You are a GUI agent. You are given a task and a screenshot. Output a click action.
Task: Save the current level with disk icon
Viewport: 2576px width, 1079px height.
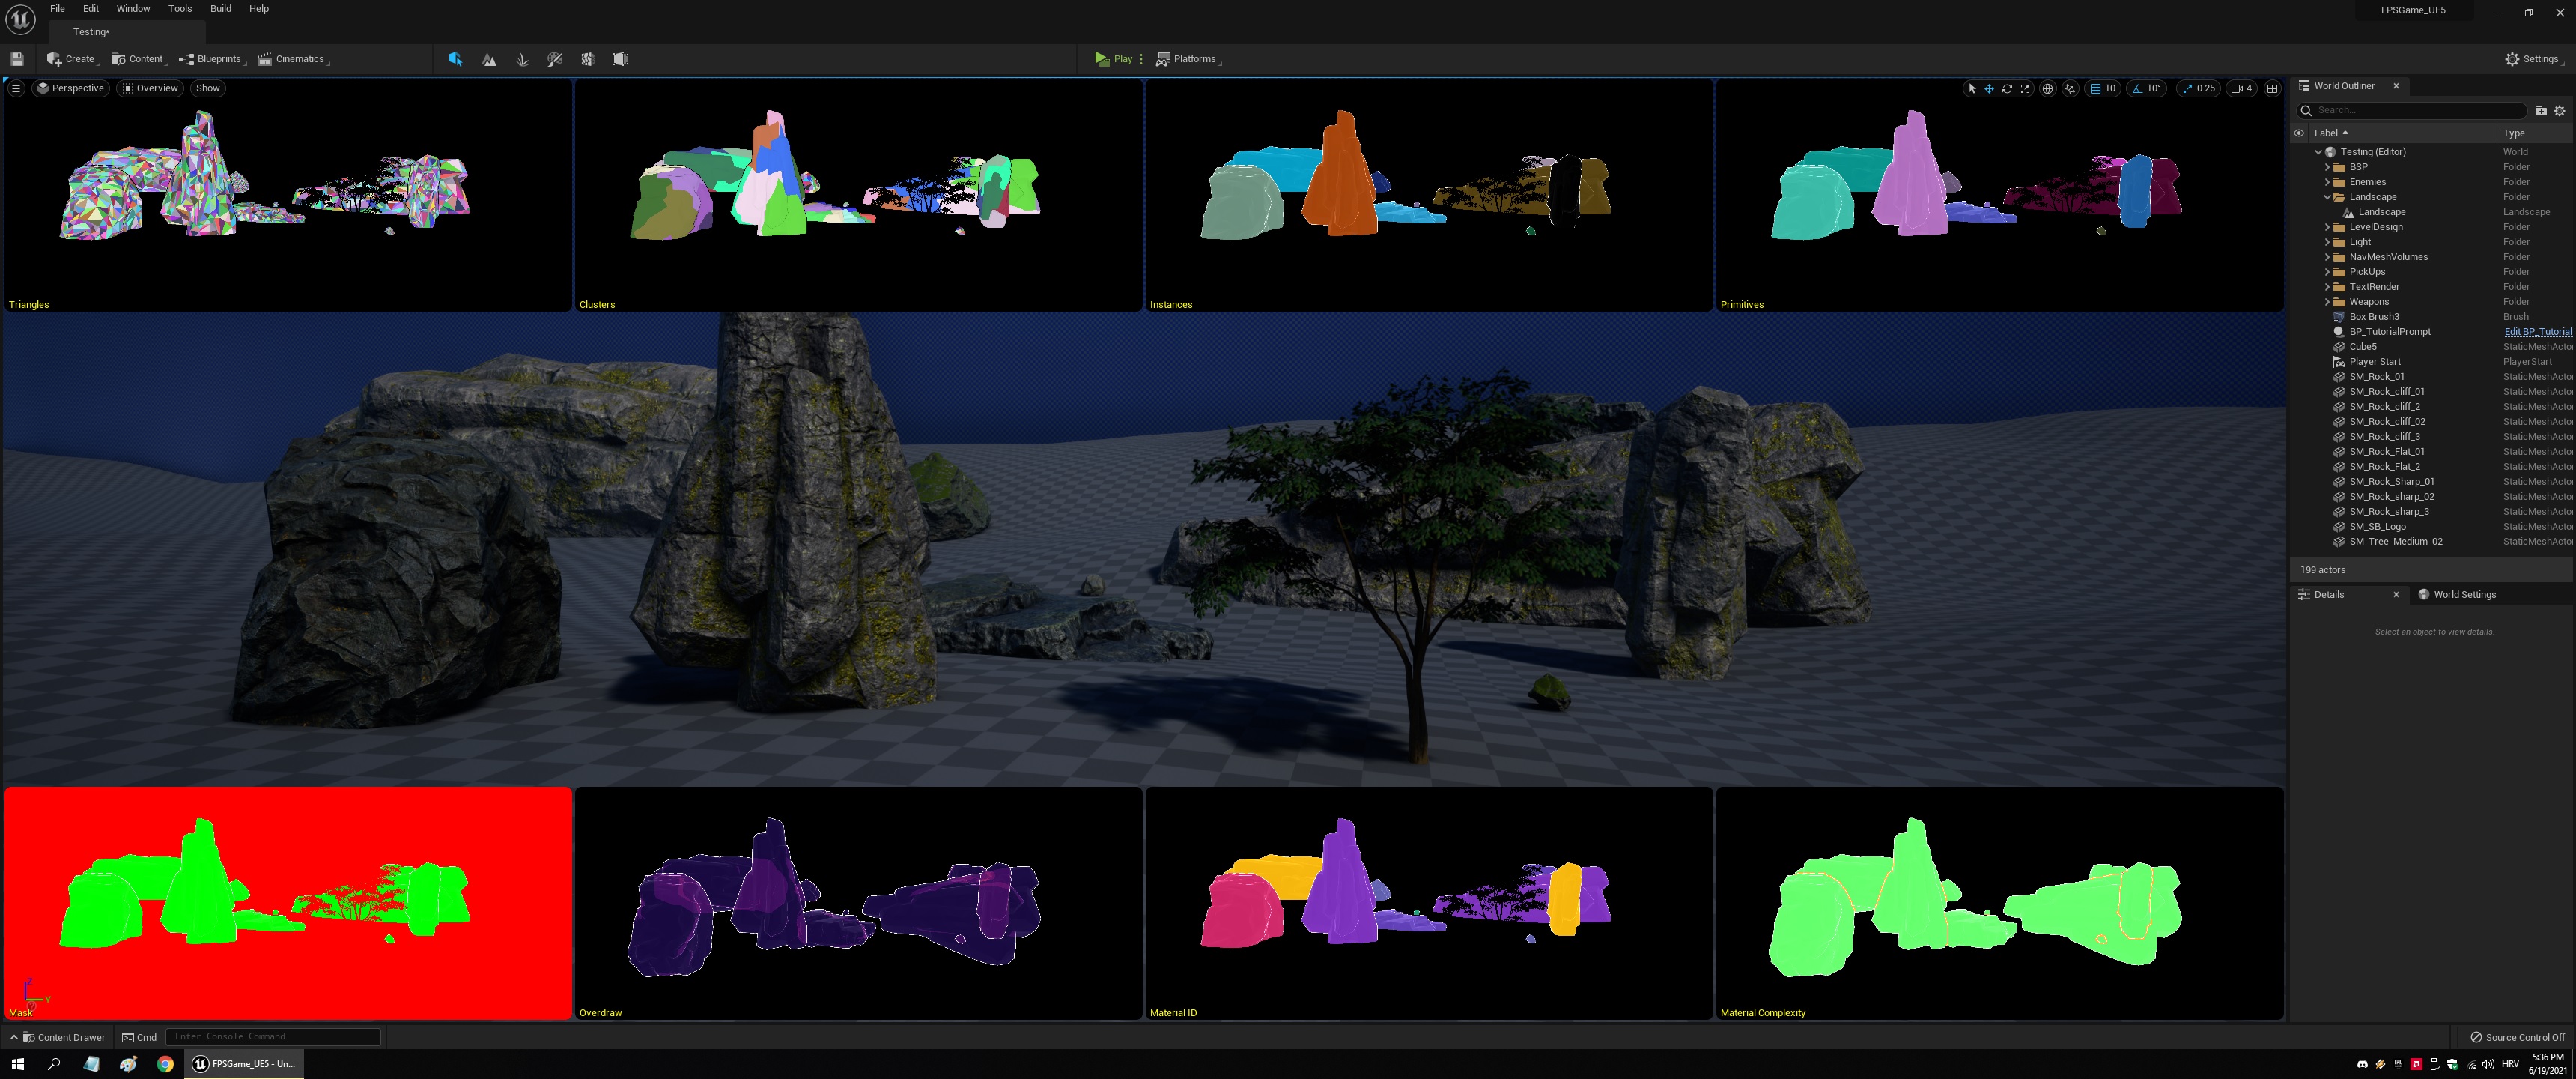pyautogui.click(x=17, y=59)
